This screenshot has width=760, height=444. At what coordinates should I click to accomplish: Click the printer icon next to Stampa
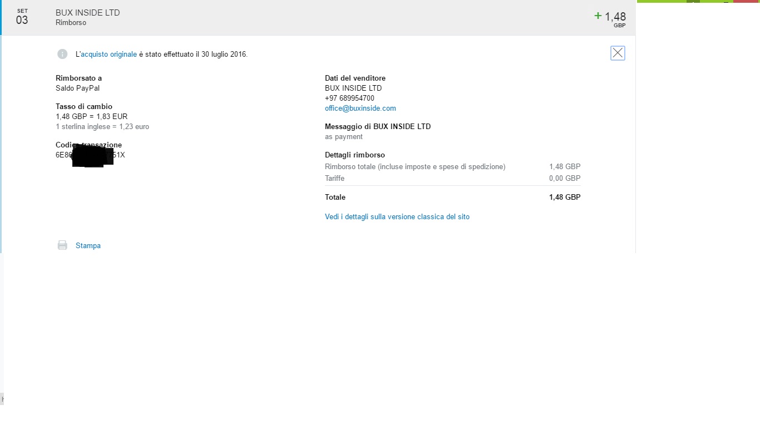point(62,245)
